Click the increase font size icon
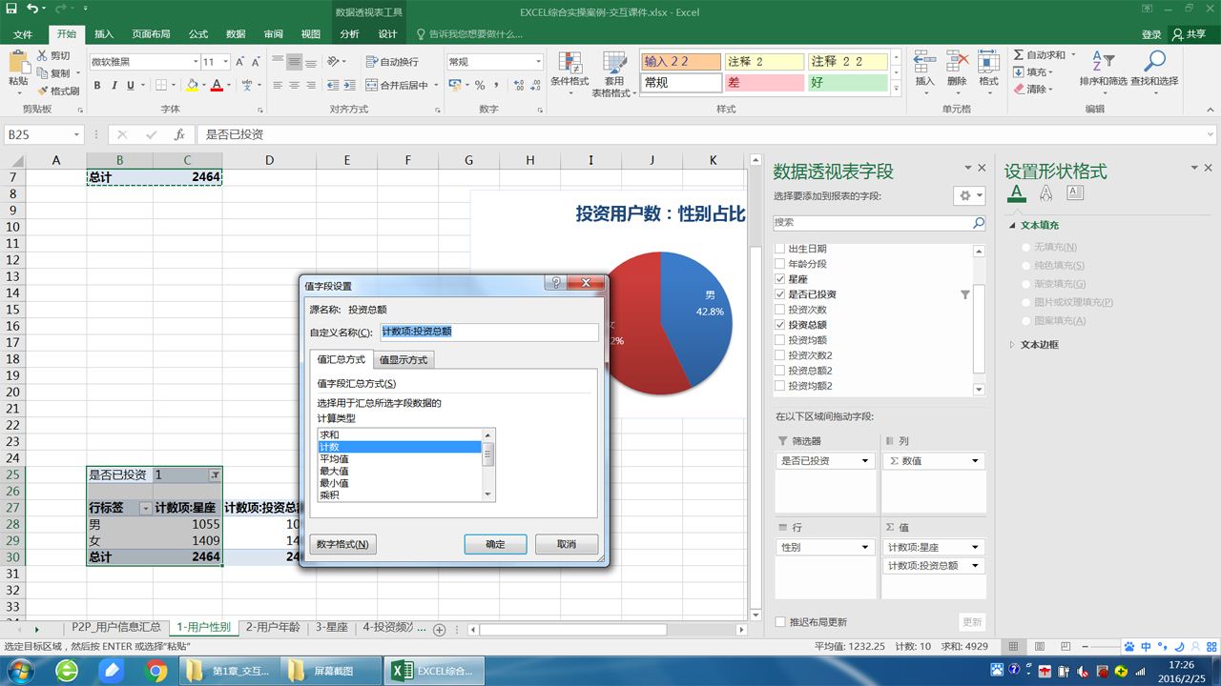 tap(238, 62)
